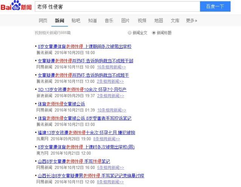Select the 新闻 tab
Image resolution: width=241 pixels, height=187 pixels.
(59, 21)
